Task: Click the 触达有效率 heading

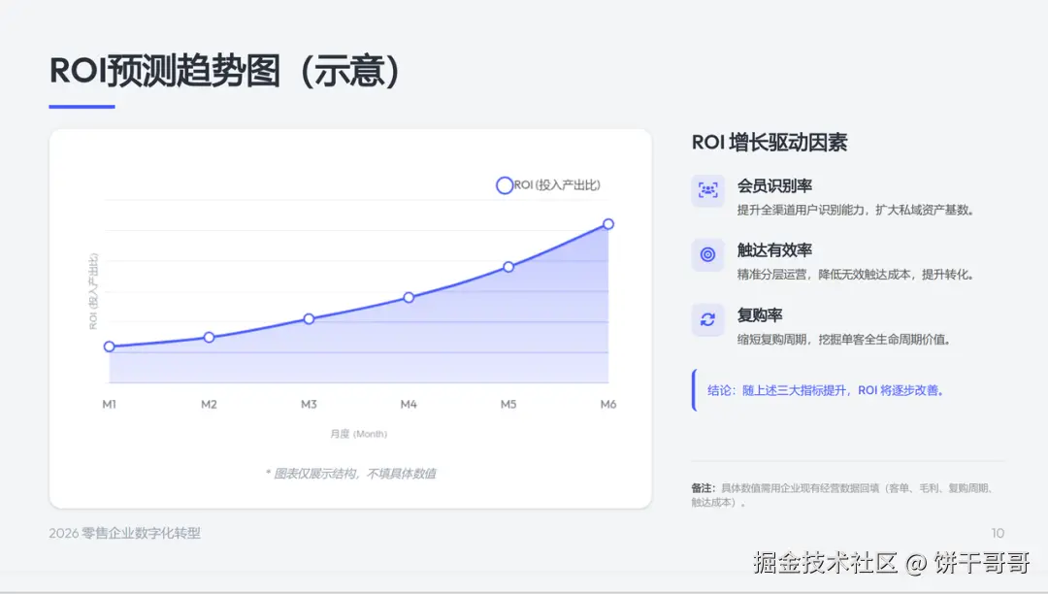Action: click(x=774, y=249)
